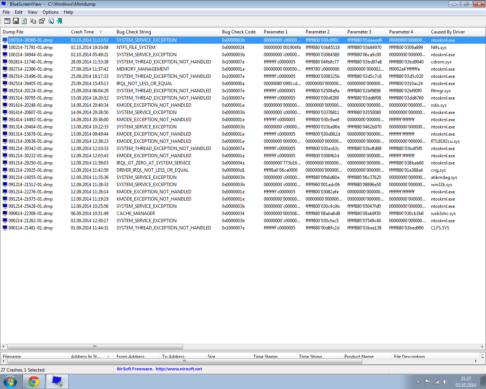Select the NTFS_FILE_SYSTEM crash row
The height and width of the screenshot is (389, 486).
[243, 47]
